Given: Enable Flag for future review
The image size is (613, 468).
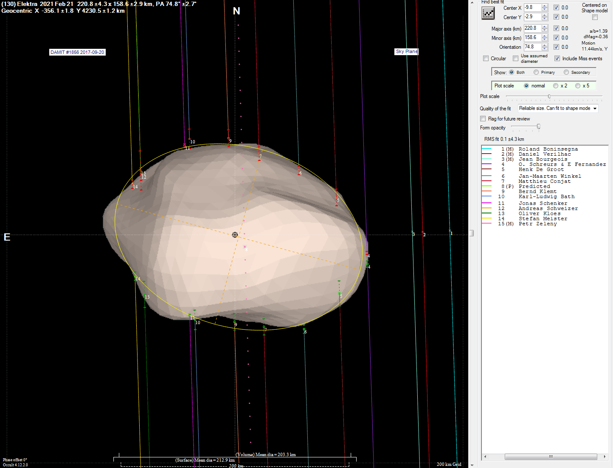Looking at the screenshot, I should (483, 118).
